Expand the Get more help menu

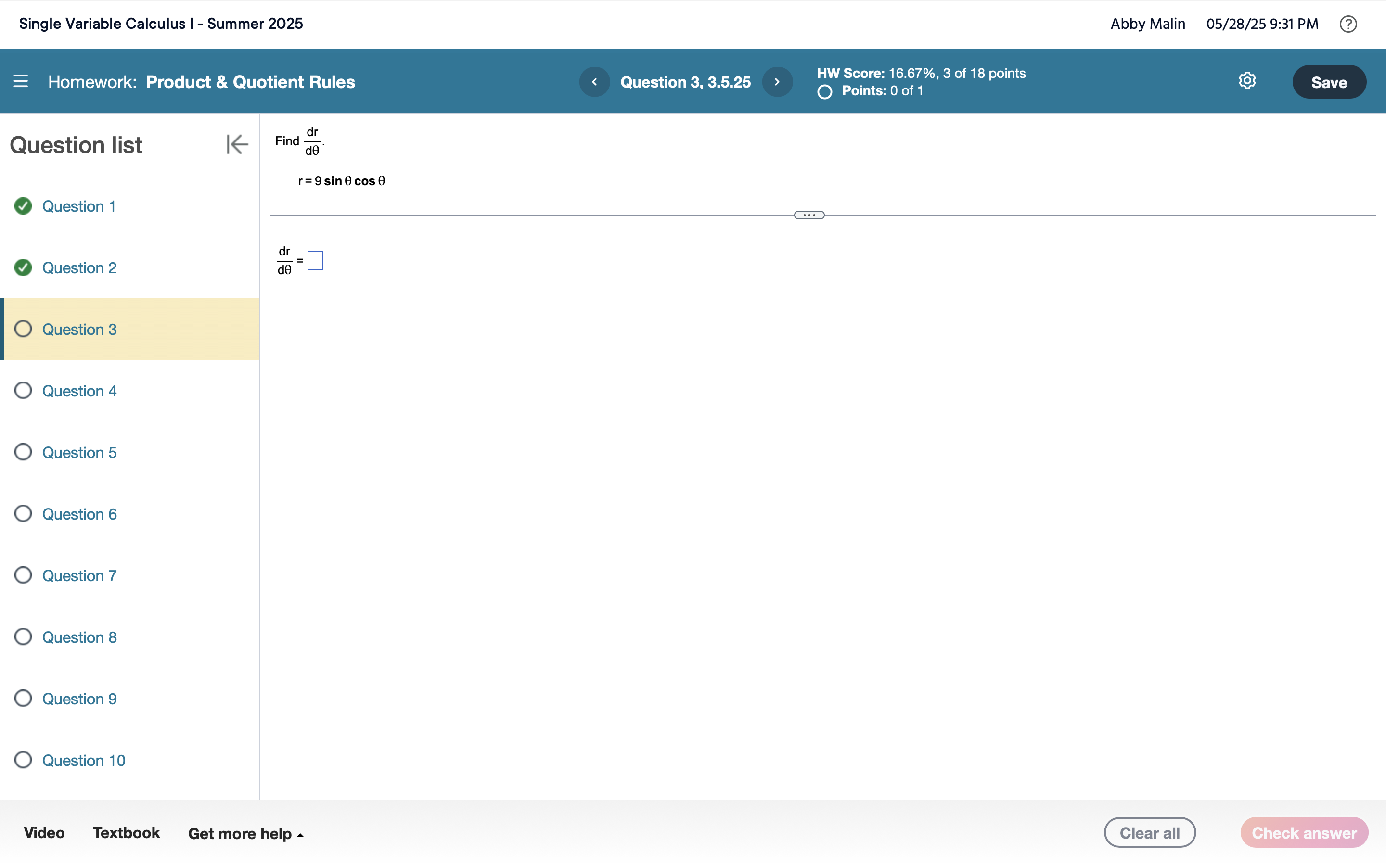click(246, 833)
